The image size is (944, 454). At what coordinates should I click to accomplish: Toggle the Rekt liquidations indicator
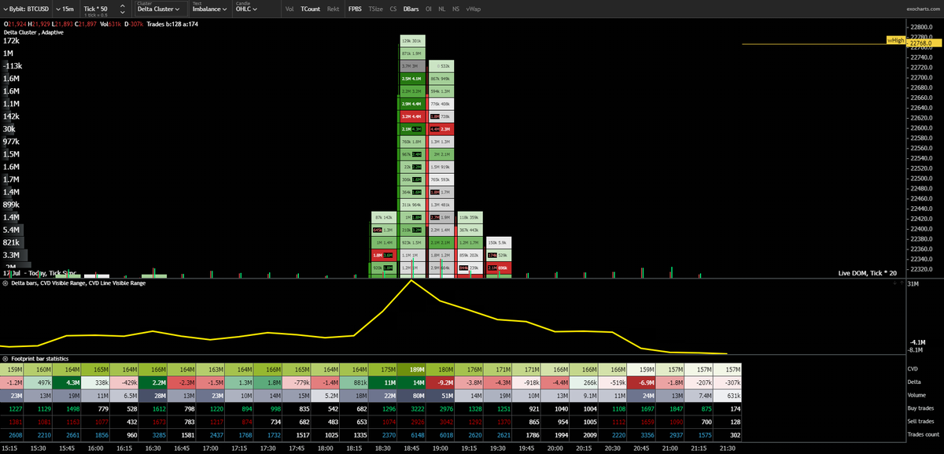tap(334, 9)
